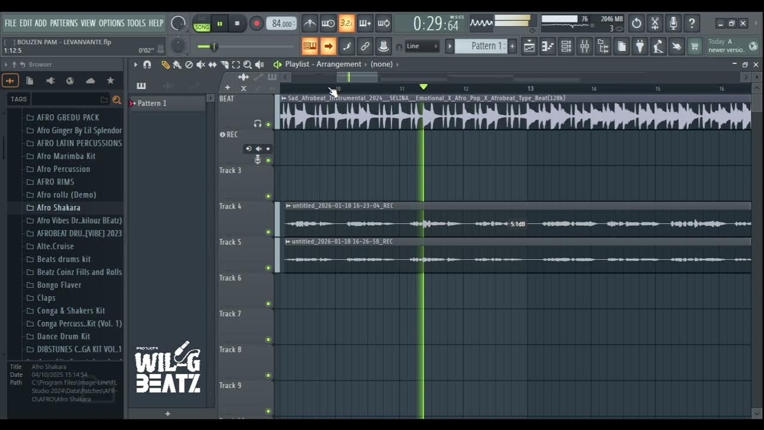
Task: Open the OPTIONS menu
Action: (x=112, y=23)
